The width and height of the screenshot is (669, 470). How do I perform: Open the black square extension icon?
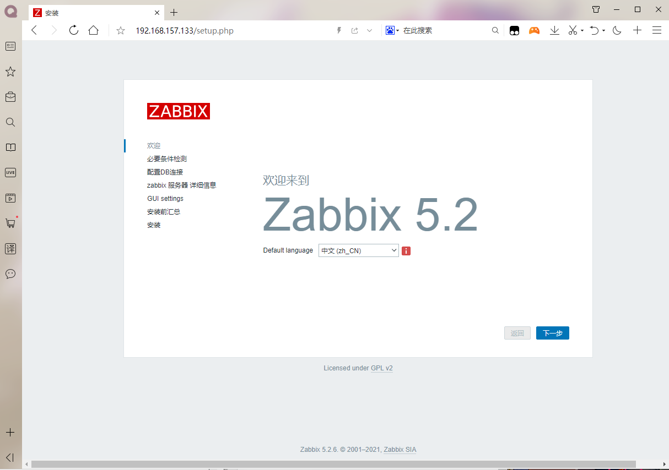514,31
